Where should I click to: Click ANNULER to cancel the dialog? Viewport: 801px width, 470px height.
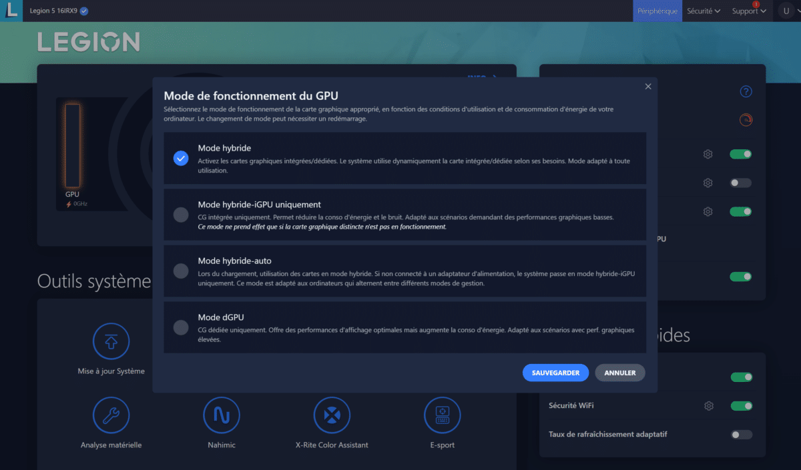point(620,373)
